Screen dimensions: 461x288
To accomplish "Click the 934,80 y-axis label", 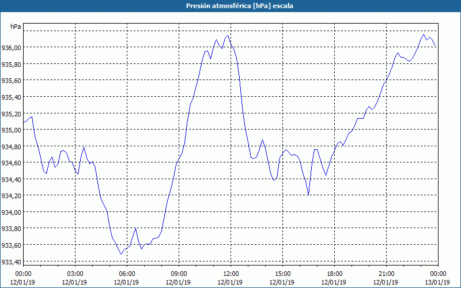I will point(11,146).
